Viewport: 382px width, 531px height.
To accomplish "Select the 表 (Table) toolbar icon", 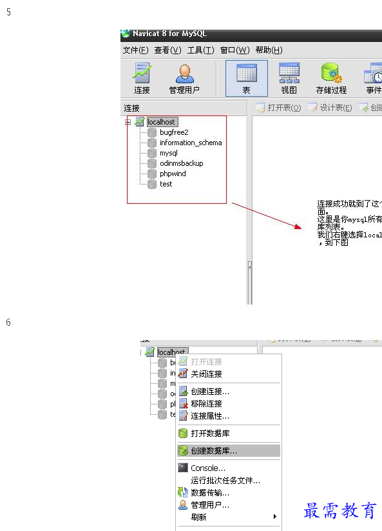I will (247, 79).
